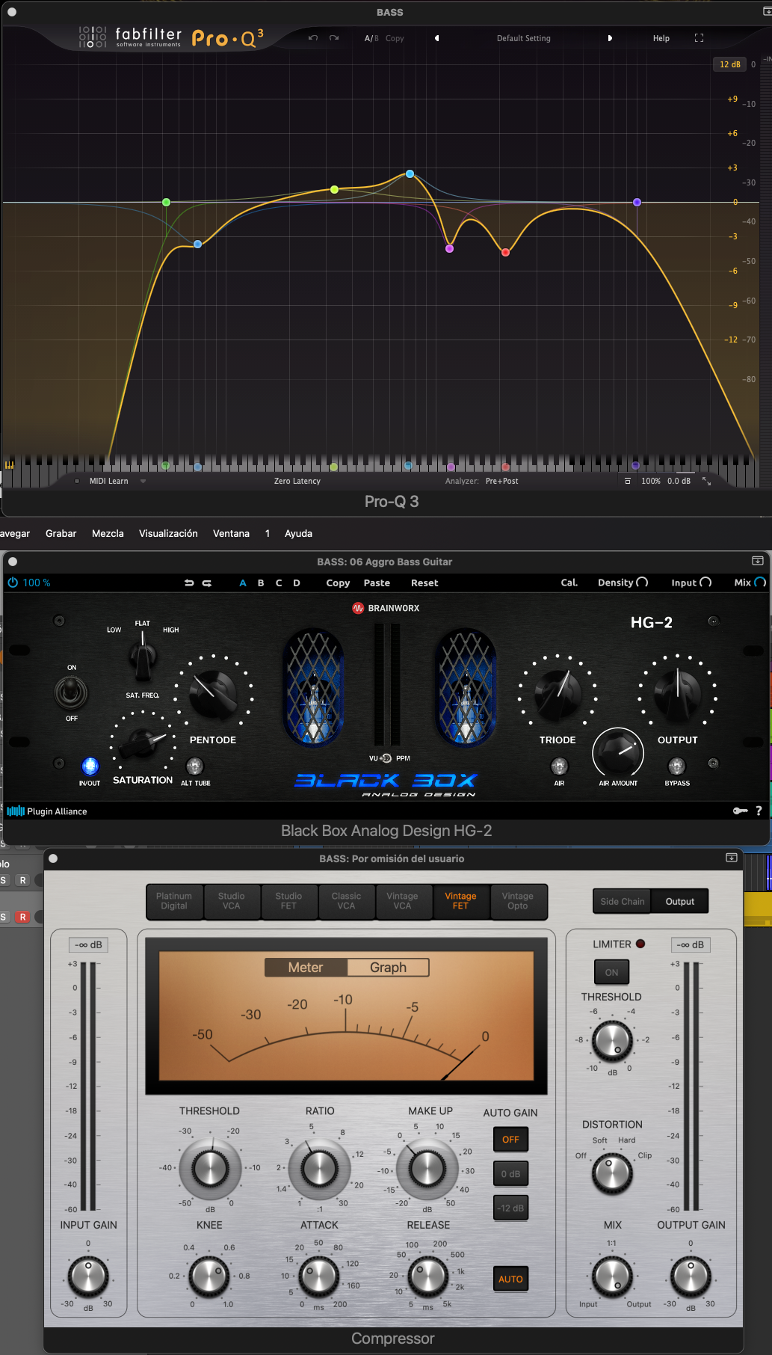Switch compressor display to Graph
This screenshot has width=772, height=1355.
pyautogui.click(x=388, y=968)
